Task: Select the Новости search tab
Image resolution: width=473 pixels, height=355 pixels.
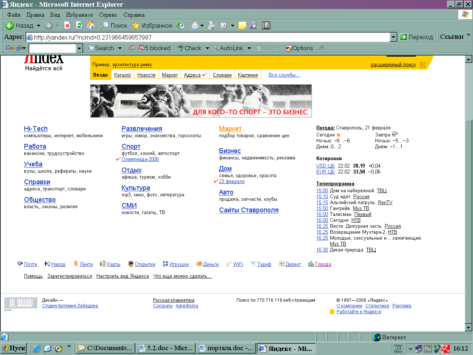Action: [146, 75]
